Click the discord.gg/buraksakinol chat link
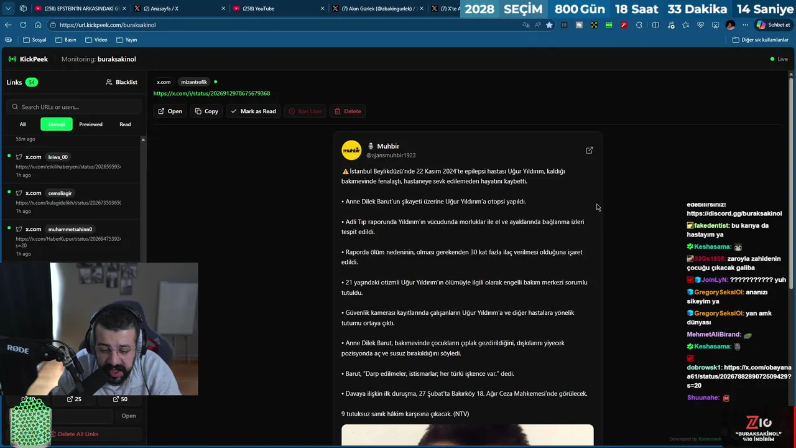796x448 pixels. tap(734, 213)
